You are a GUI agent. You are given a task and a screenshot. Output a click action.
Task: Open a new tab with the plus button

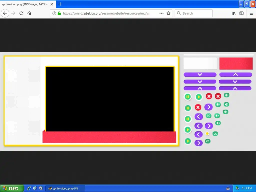[x=60, y=4]
